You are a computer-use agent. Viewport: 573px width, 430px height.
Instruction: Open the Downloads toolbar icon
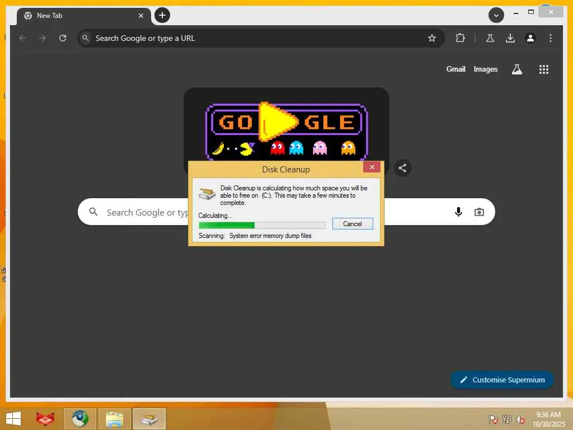point(510,38)
